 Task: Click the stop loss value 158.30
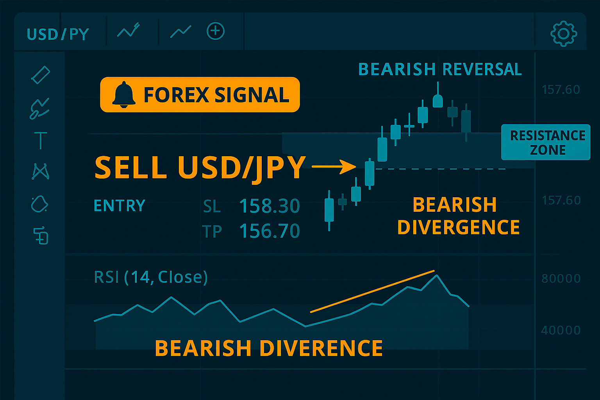point(269,206)
